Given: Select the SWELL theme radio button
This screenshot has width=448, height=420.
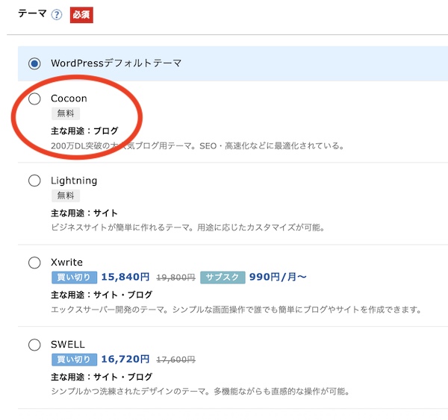Looking at the screenshot, I should pos(34,345).
